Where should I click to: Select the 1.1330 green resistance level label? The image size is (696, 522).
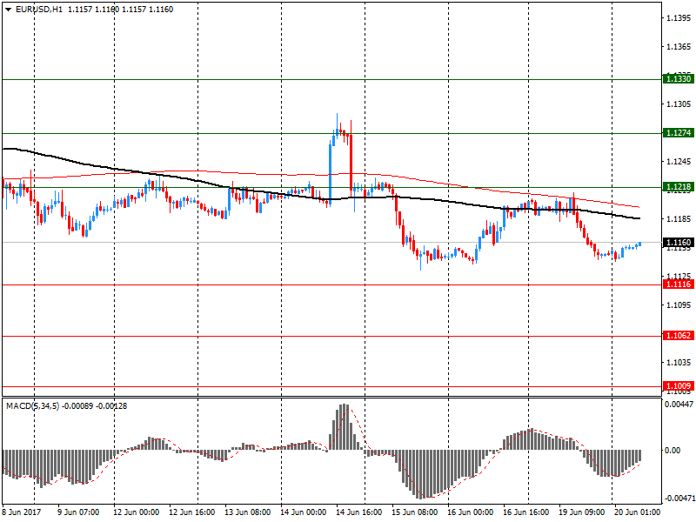679,79
